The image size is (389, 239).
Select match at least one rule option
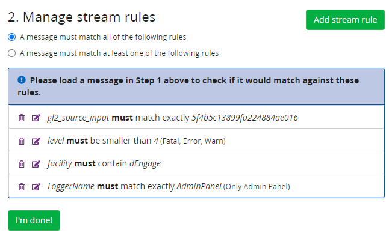11,53
